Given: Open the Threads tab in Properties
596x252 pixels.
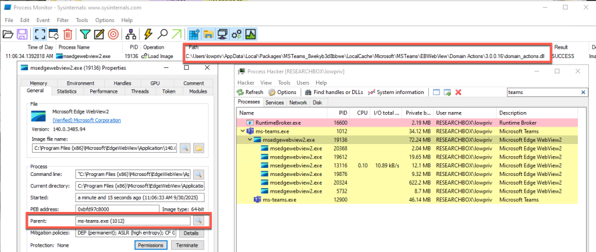Looking at the screenshot, I should 140,91.
